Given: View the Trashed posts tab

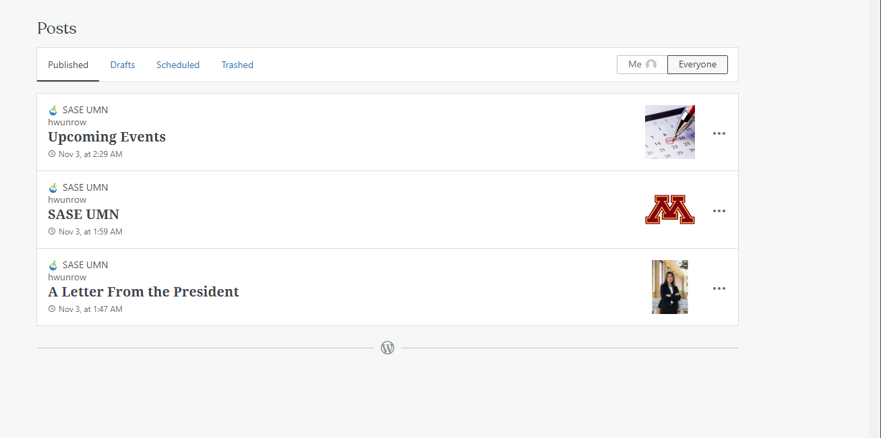Looking at the screenshot, I should coord(237,65).
